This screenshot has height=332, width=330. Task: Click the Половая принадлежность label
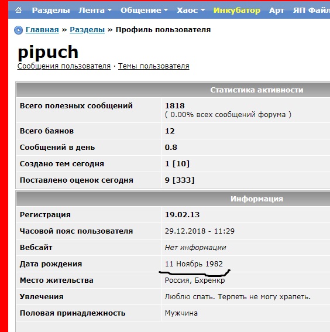coord(73,313)
